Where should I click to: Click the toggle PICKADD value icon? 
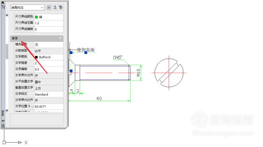coord(49,7)
